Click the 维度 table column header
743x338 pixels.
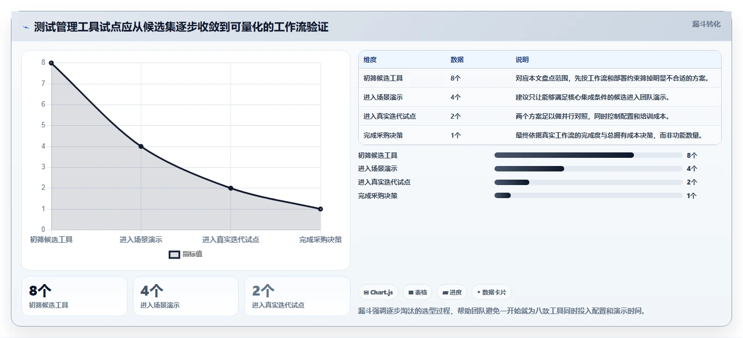370,60
